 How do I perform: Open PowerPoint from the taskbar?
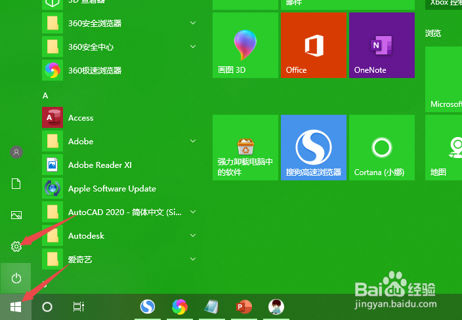tap(244, 307)
